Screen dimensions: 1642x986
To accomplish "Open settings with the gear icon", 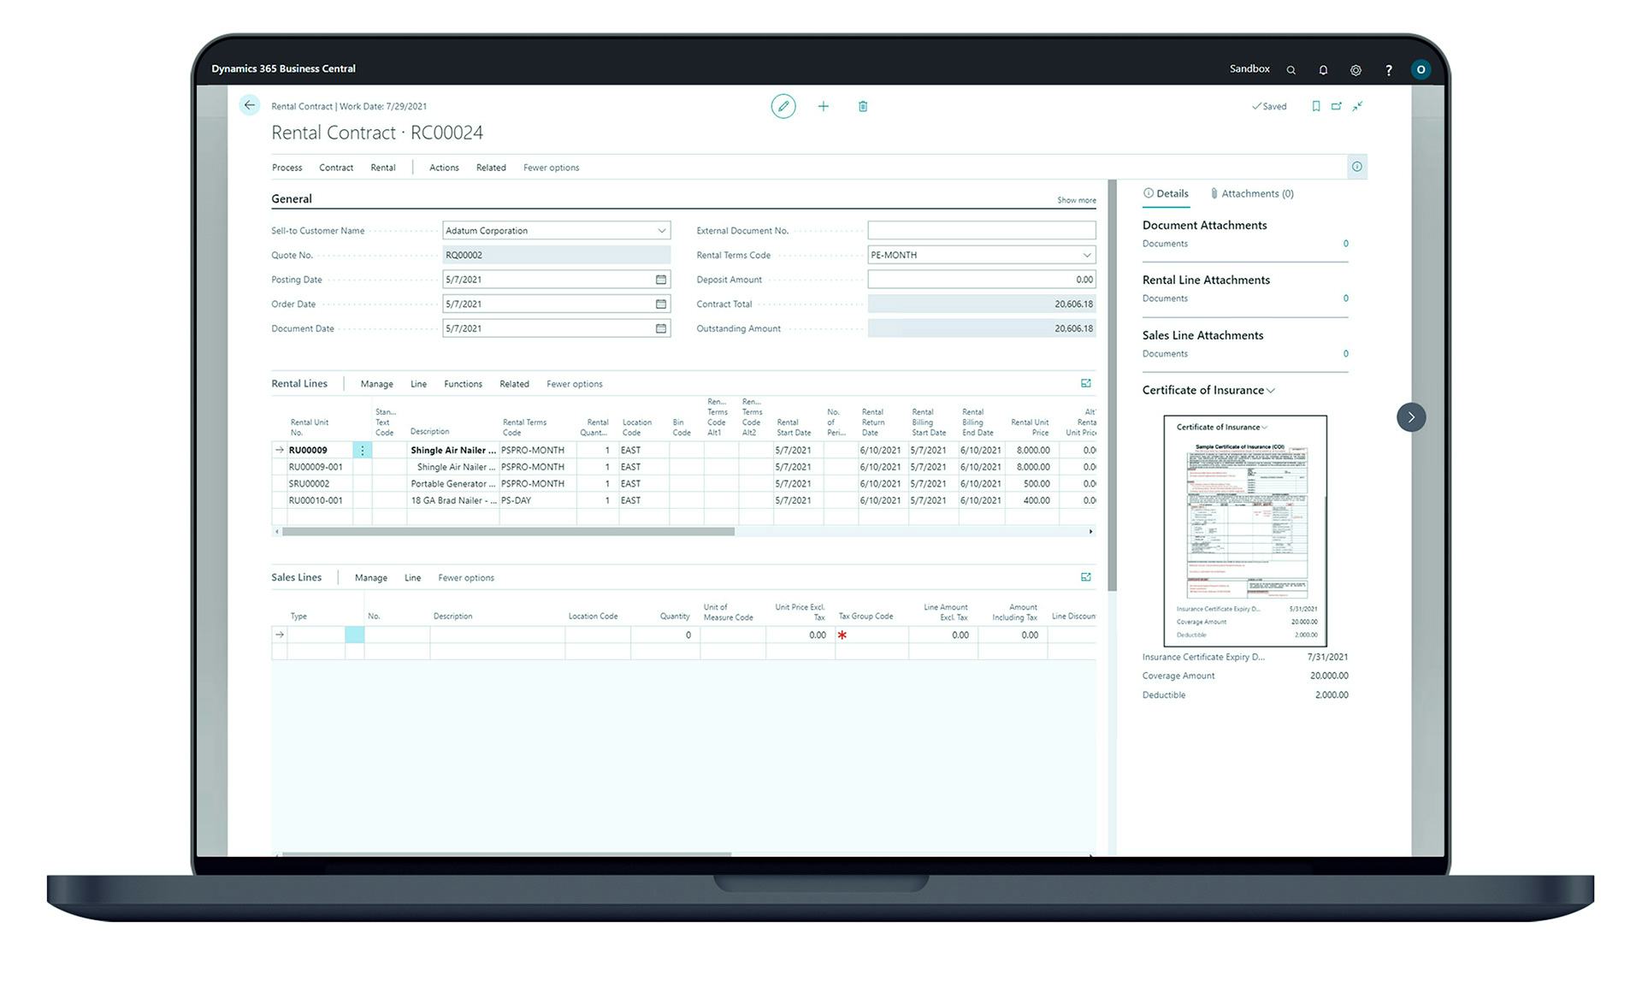I will click(x=1356, y=69).
